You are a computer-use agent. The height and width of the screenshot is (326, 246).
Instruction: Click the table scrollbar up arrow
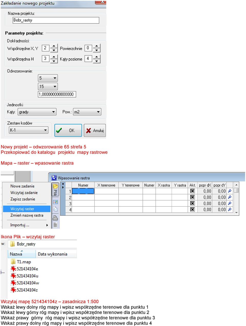click(x=237, y=185)
